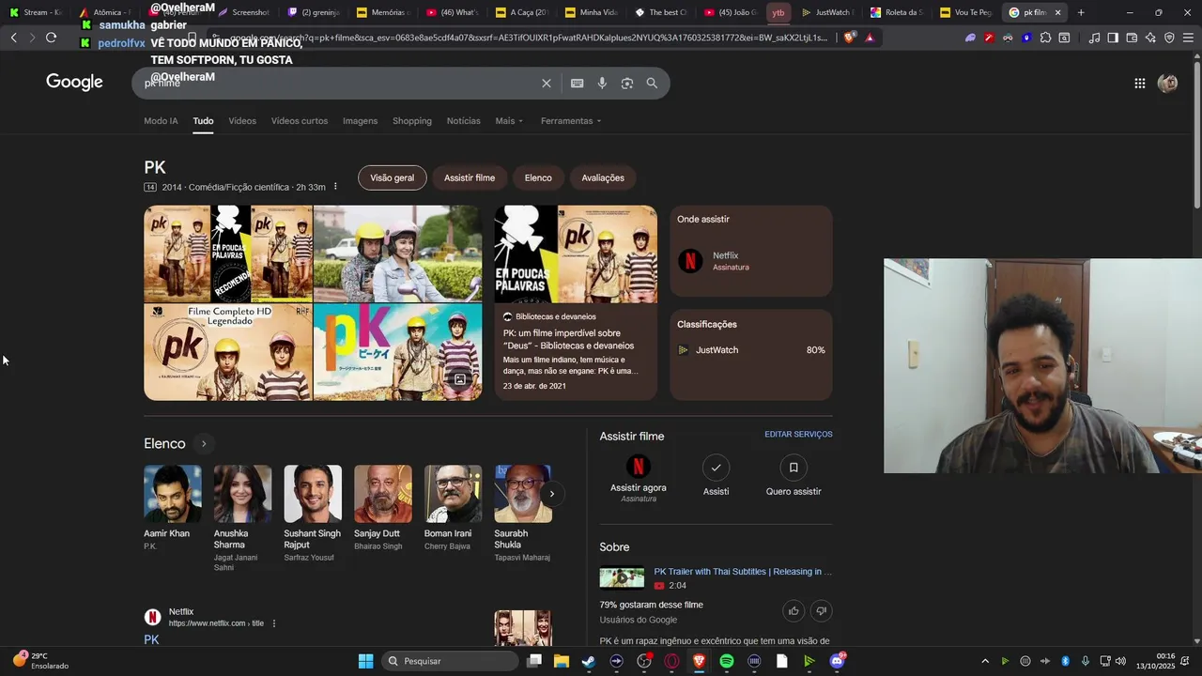
Task: Click the Netflix Assistir agora icon
Action: (639, 467)
